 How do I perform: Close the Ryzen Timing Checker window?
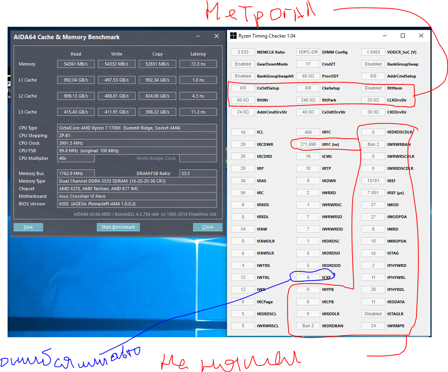421,36
